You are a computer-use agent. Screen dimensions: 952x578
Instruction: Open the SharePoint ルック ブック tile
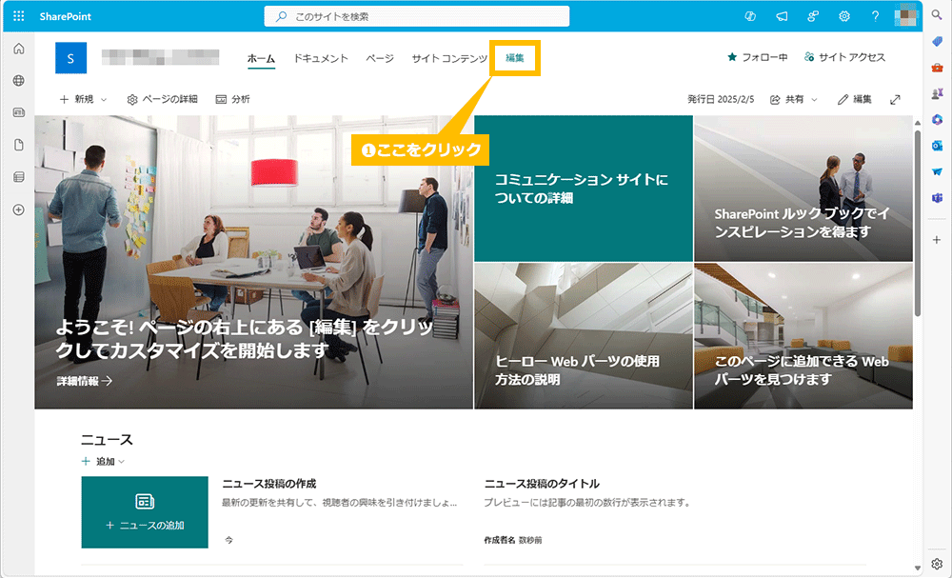point(803,189)
